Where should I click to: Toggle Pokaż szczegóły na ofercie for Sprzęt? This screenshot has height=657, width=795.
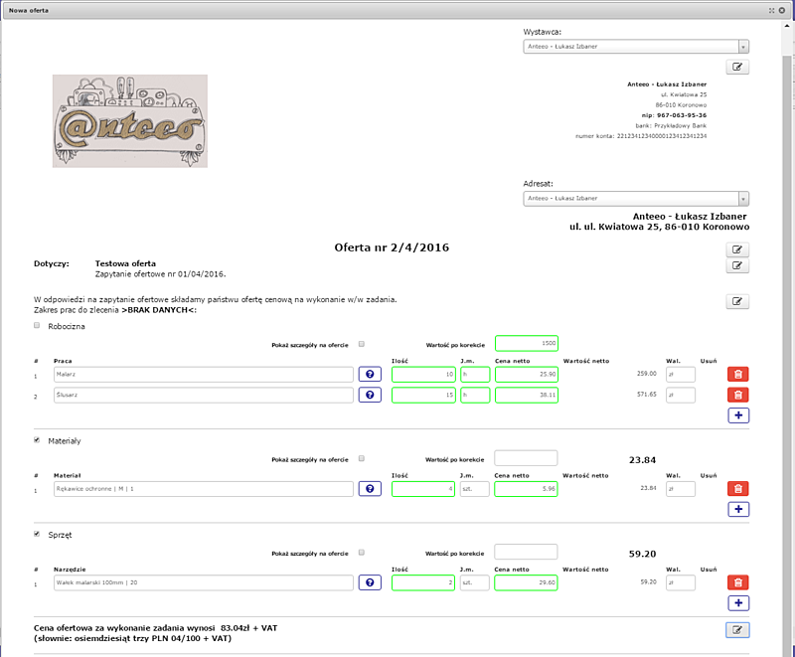pos(362,552)
